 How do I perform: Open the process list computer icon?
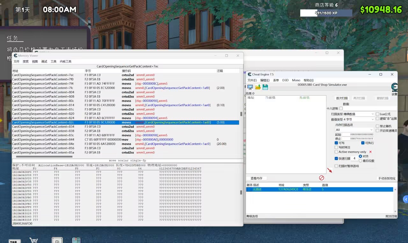250,87
